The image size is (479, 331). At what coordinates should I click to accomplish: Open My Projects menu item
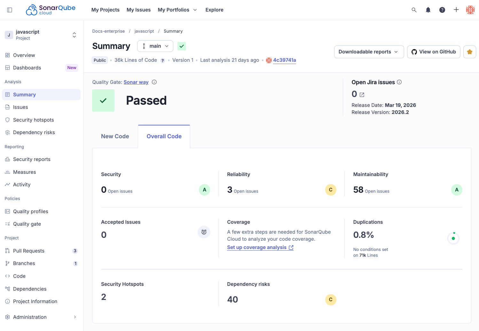coord(106,10)
